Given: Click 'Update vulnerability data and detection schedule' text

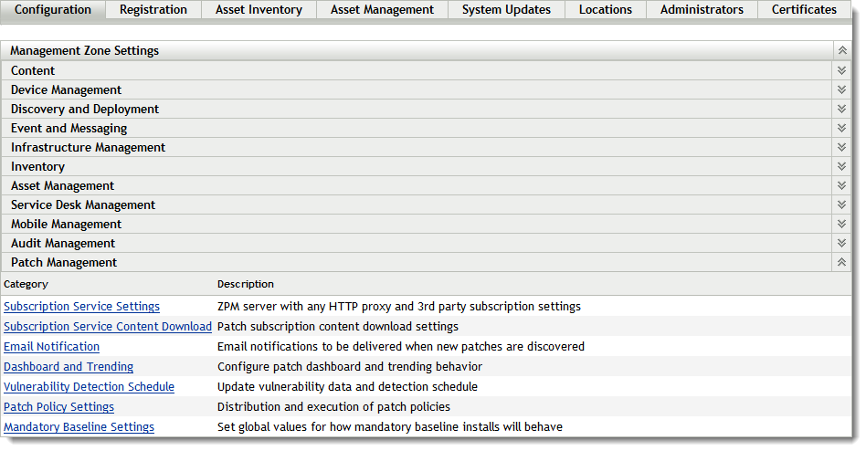Looking at the screenshot, I should [x=347, y=386].
